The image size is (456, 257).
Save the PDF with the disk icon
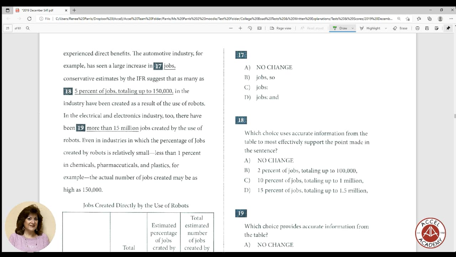pos(427,28)
